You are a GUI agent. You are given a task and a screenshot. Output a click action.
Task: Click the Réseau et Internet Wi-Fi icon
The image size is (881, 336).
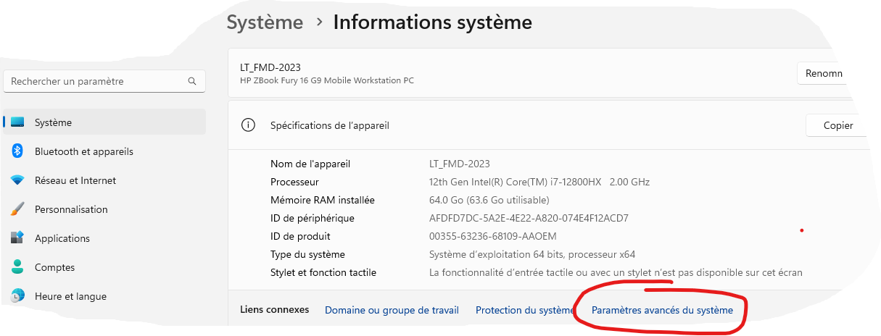(18, 180)
